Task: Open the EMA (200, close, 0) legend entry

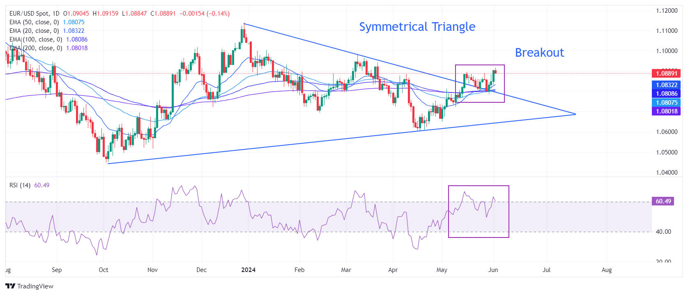Action: (36, 48)
